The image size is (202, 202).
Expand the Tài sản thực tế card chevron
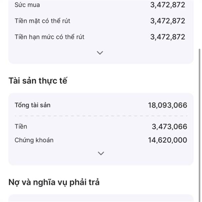pos(101,153)
